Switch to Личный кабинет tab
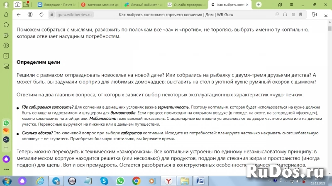Image resolution: width=332 pixels, height=186 pixels. click(x=144, y=5)
